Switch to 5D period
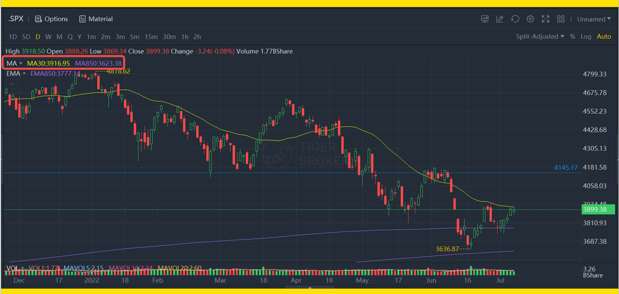619x294 pixels. tap(26, 37)
